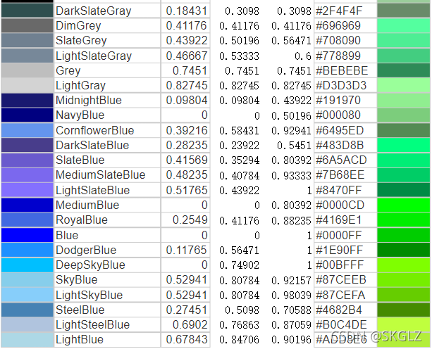Viewport: 432px width, 349px height.
Task: Click the 'DimGrey' name cell
Action: coord(107,25)
